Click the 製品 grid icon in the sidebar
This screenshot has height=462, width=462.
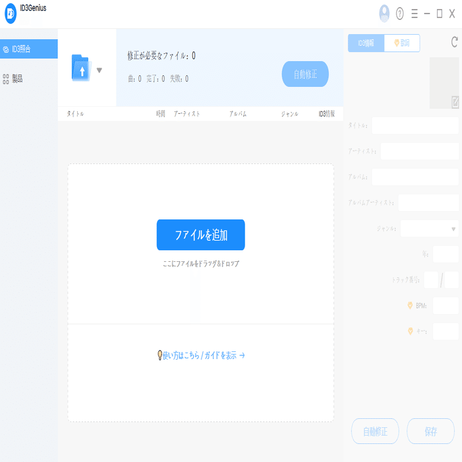[x=6, y=79]
